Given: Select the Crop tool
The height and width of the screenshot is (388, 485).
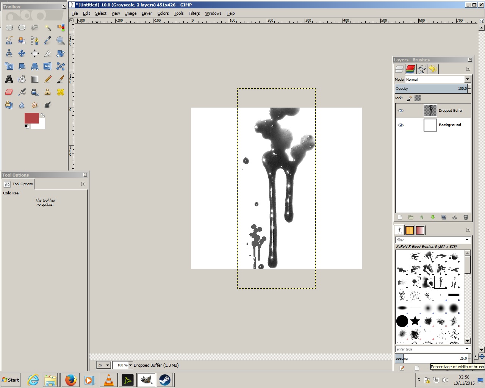Looking at the screenshot, I should 48,53.
